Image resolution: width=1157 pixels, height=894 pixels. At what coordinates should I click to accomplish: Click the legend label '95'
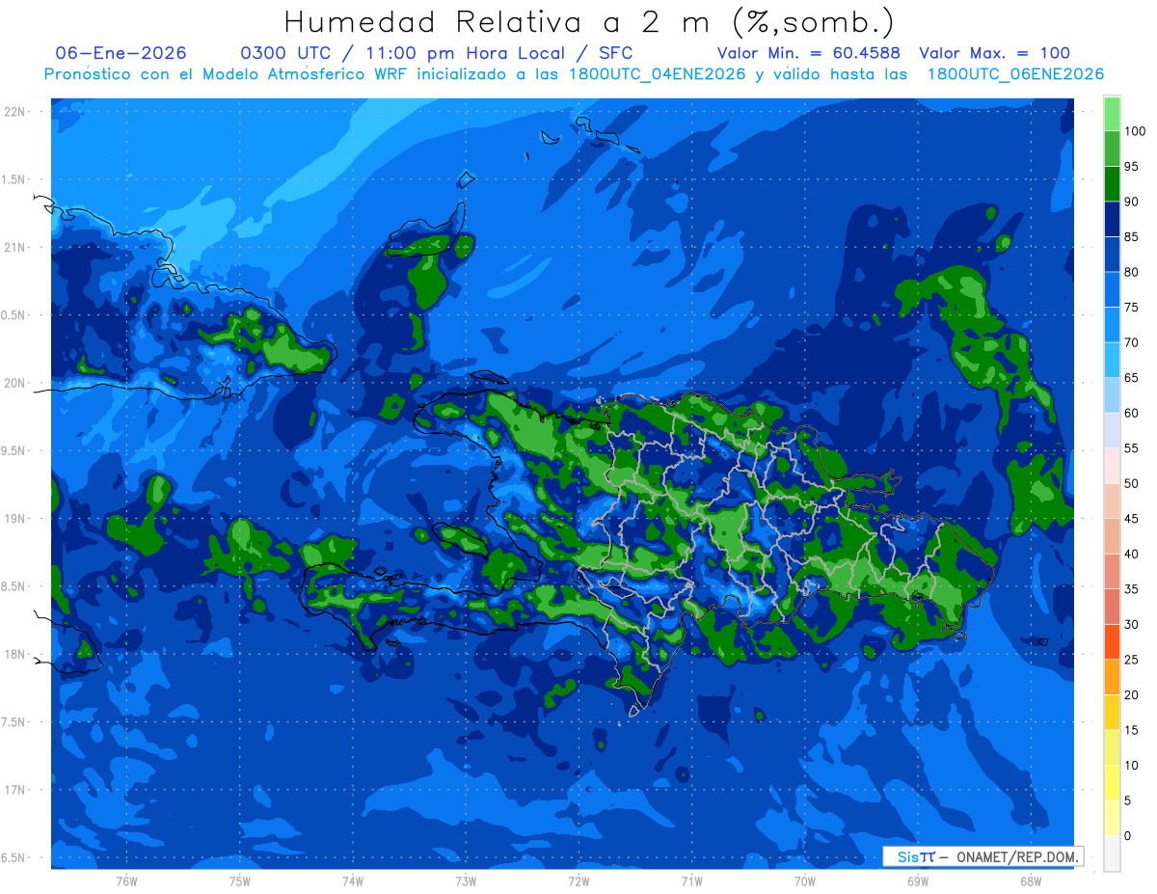click(1131, 166)
